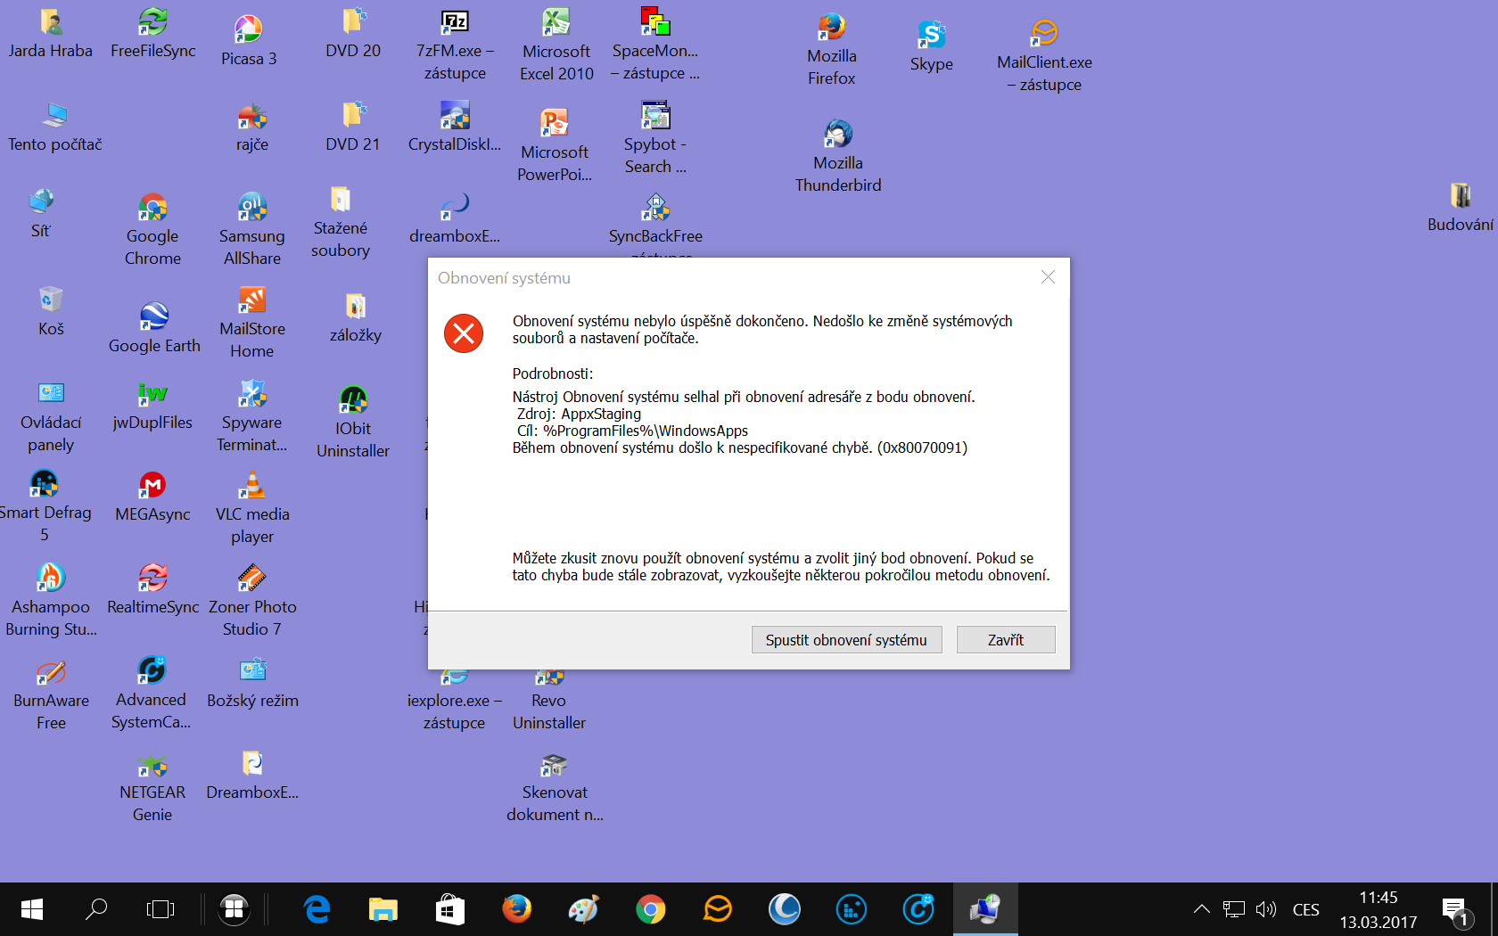Click the 'Spustit obnovení systému' button
This screenshot has height=936, width=1498.
pyautogui.click(x=846, y=639)
